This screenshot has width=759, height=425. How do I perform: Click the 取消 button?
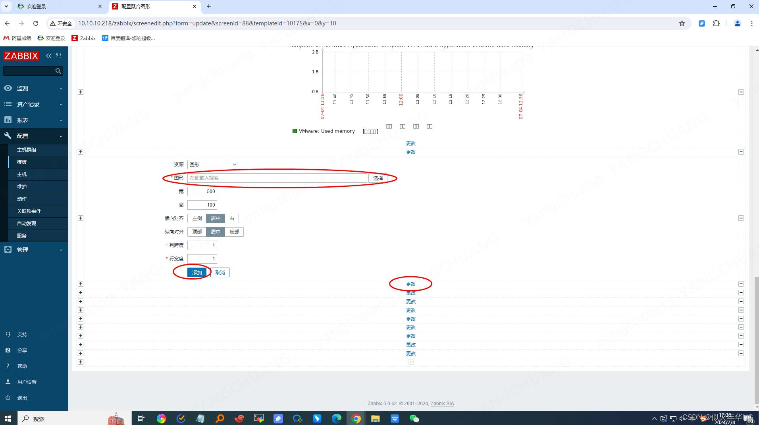tap(220, 273)
